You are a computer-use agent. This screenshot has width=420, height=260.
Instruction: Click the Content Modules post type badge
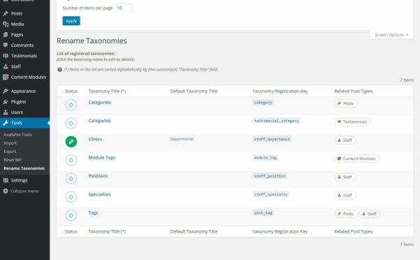357,159
